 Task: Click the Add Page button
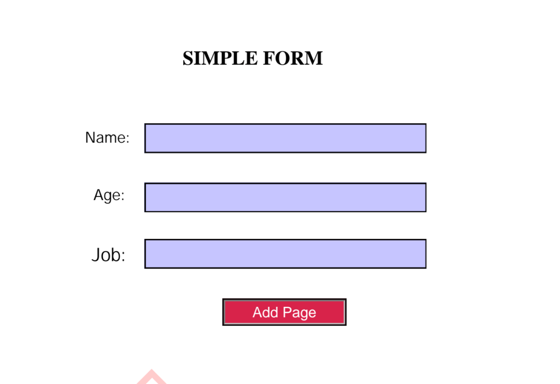click(284, 312)
